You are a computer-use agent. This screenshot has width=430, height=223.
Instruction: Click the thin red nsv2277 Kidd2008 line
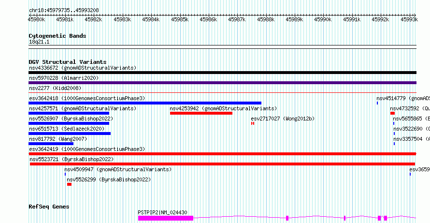pos(222,93)
